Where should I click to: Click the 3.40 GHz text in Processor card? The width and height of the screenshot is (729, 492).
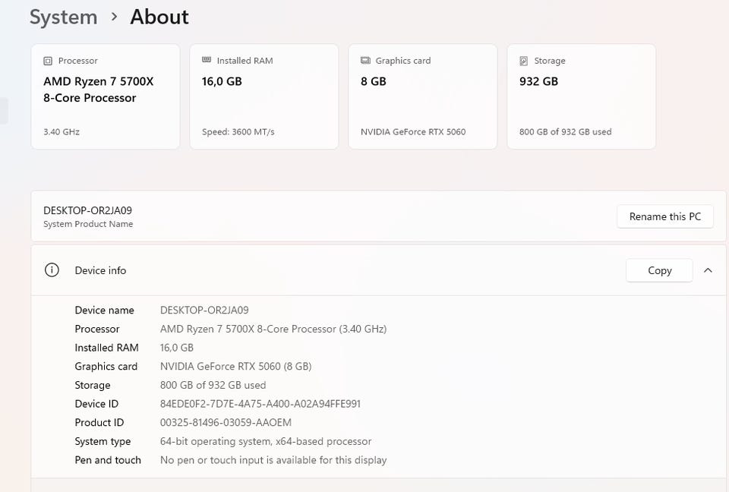click(62, 132)
